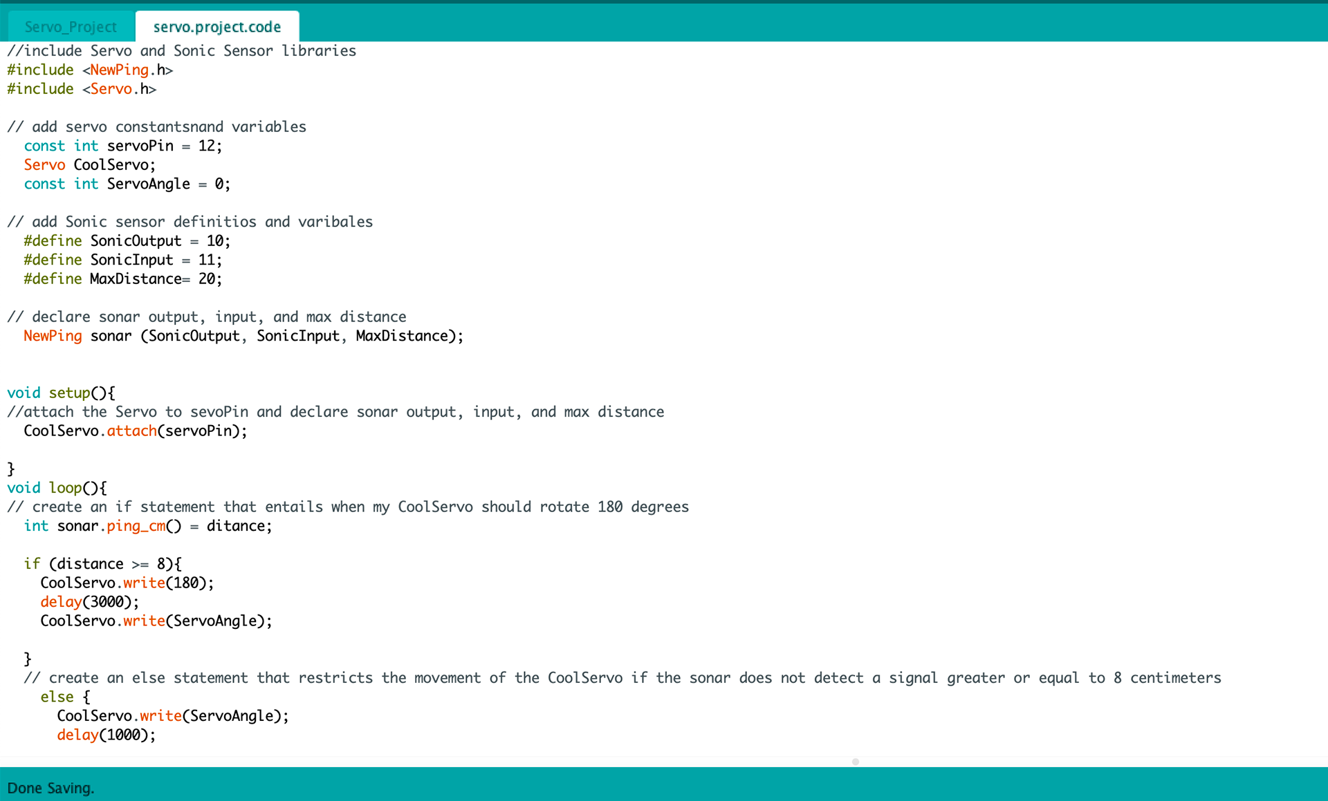Screen dimensions: 1328x801
Task: Click the 'const int ServoAngle = 0;' line
Action: click(127, 184)
